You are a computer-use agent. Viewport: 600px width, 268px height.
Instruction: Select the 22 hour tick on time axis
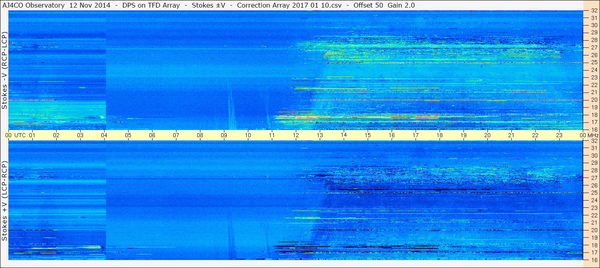pos(535,135)
